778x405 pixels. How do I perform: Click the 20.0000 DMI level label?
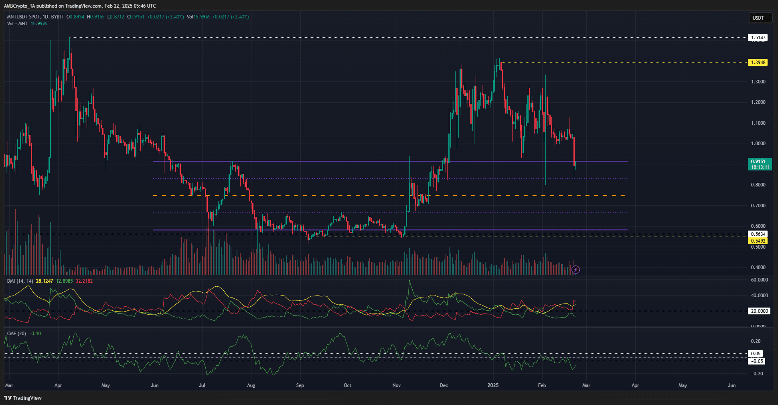pos(759,311)
